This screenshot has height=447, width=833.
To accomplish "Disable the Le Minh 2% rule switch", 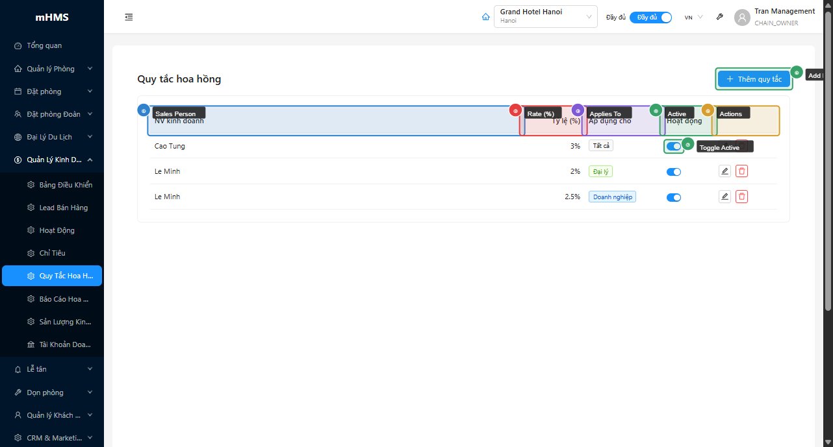I will click(x=674, y=172).
